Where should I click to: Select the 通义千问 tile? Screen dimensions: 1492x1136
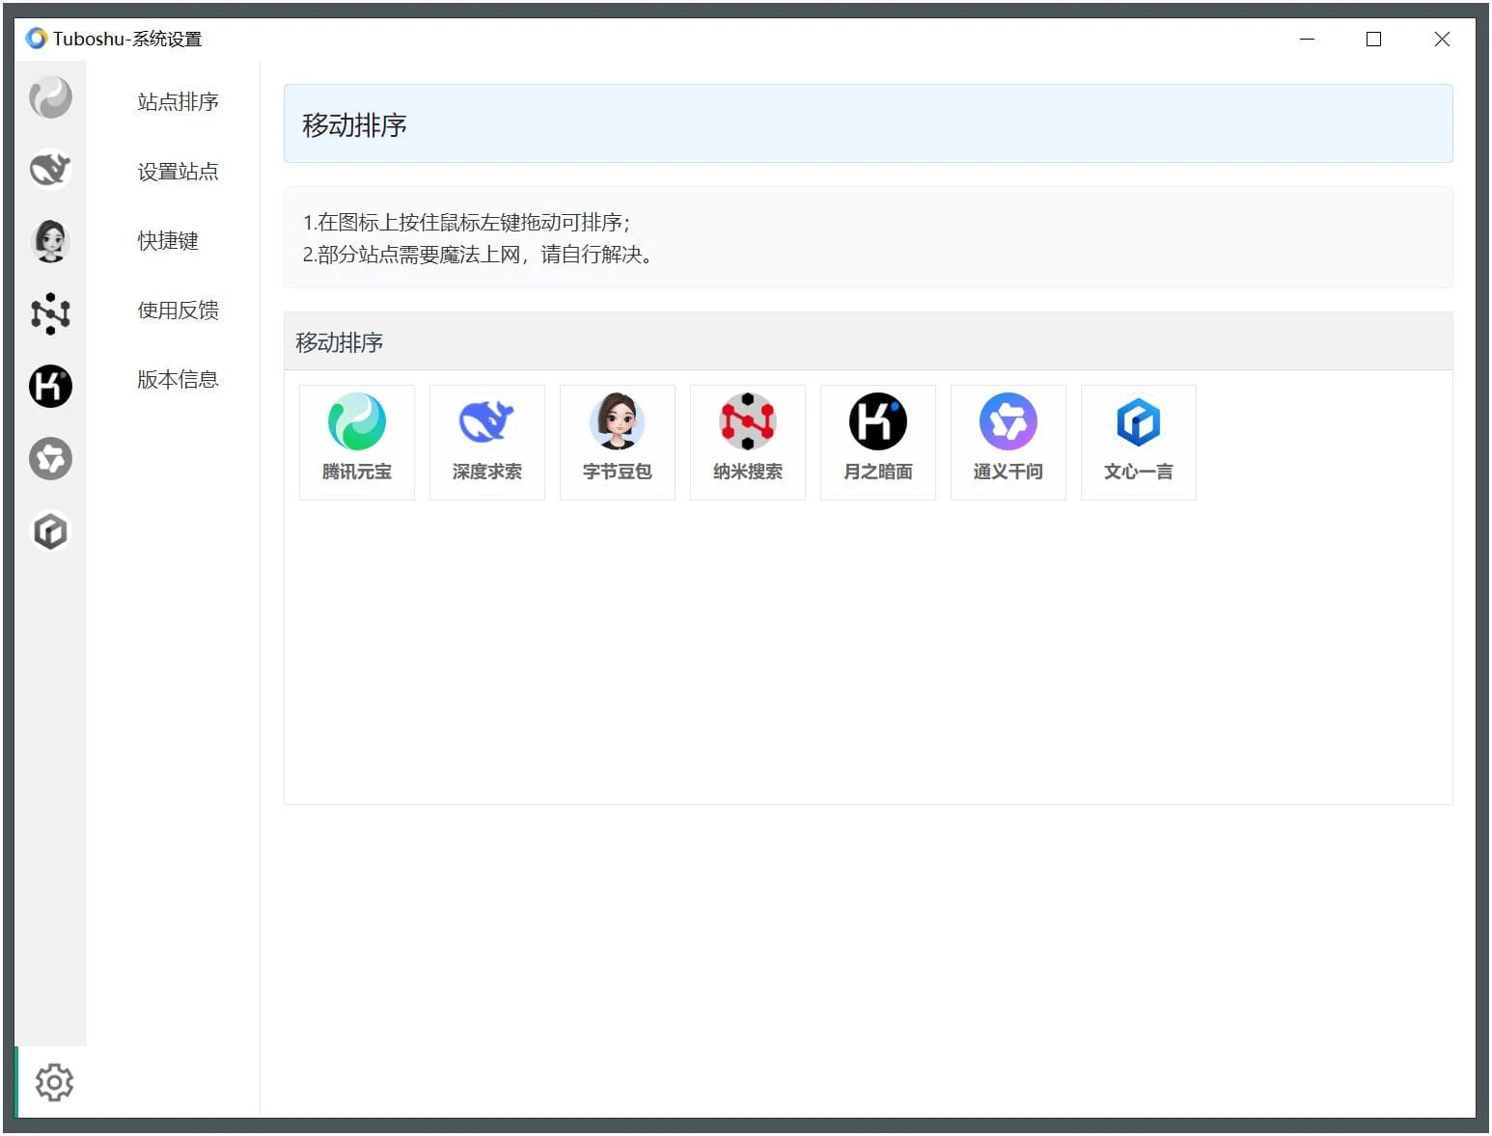tap(1008, 442)
